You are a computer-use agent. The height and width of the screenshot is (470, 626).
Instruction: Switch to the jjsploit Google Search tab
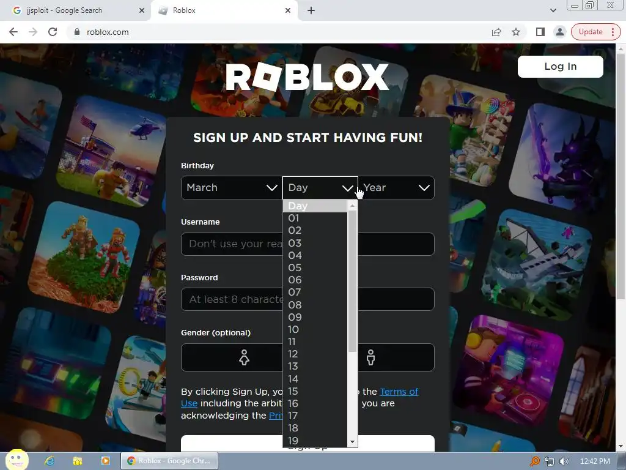pos(75,10)
